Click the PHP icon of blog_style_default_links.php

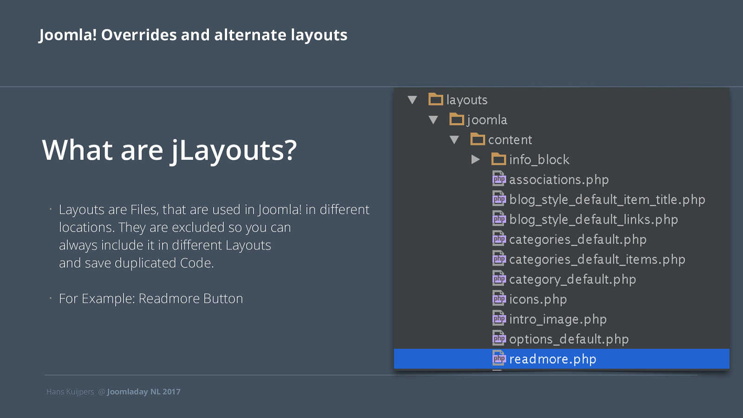point(499,219)
